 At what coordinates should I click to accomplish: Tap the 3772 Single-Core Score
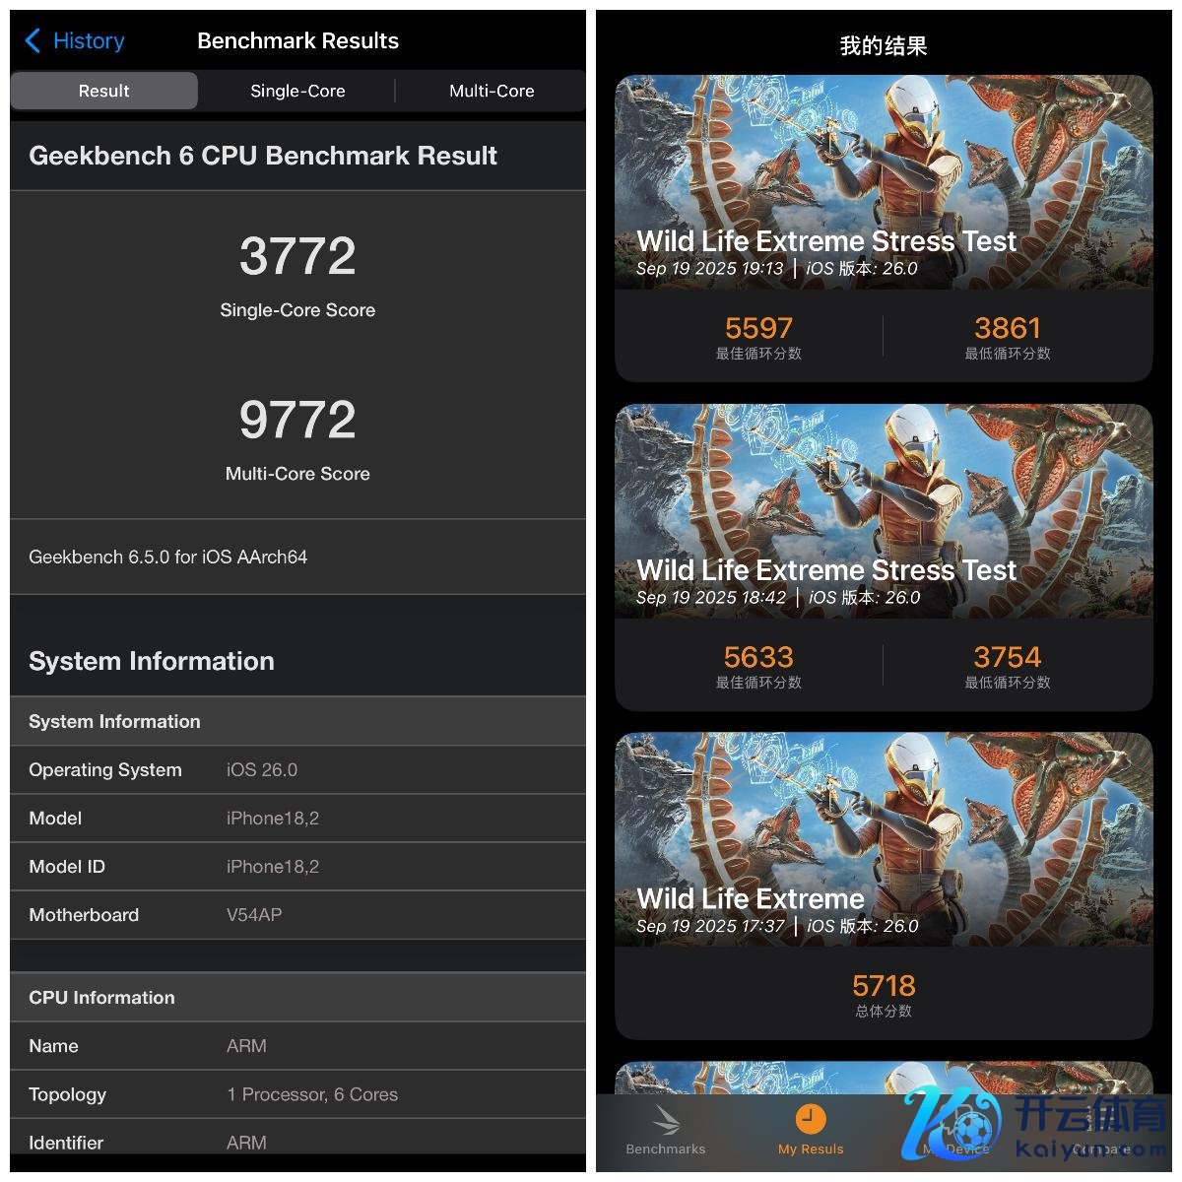coord(297,257)
